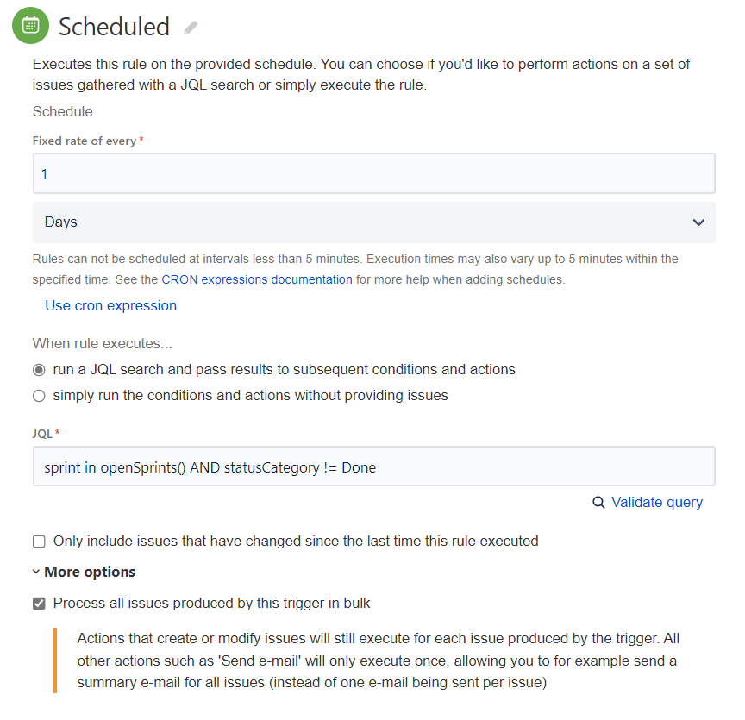Screen dimensions: 745x720
Task: Click the Fixed rate of every value field
Action: (x=373, y=172)
